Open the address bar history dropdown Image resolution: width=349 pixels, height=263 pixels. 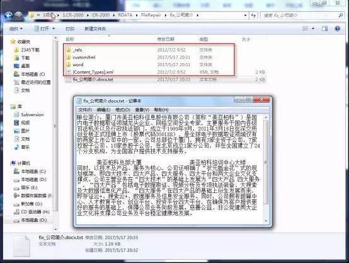(245, 15)
